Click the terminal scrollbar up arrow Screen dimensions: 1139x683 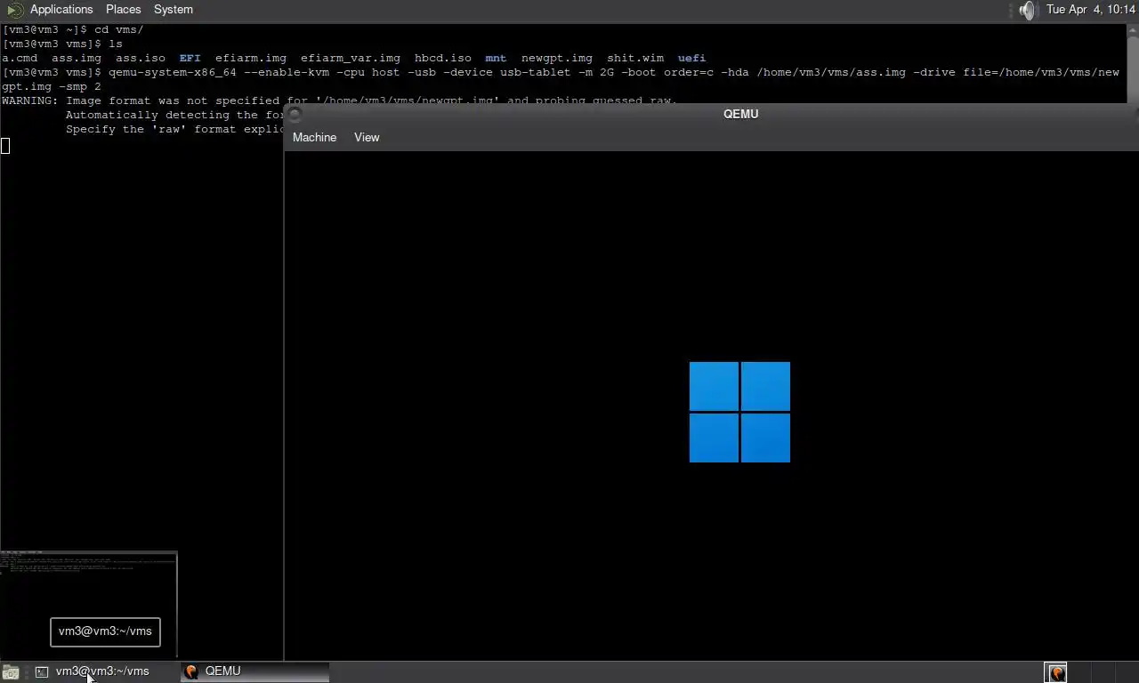pos(1133,29)
